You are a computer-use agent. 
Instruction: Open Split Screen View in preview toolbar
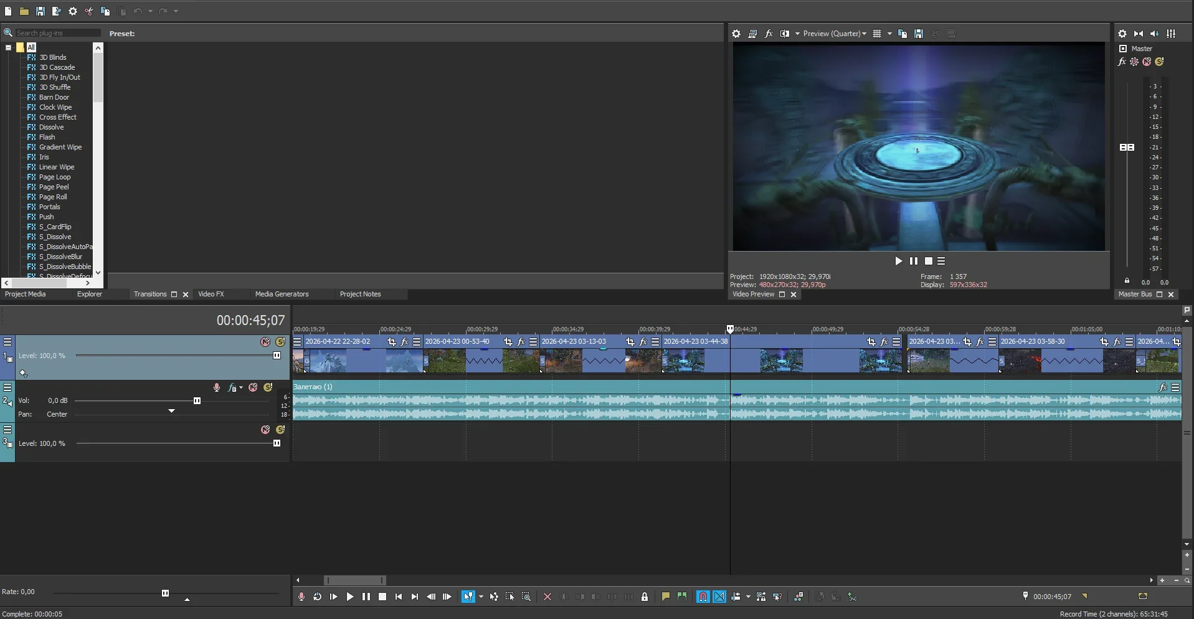pyautogui.click(x=785, y=34)
